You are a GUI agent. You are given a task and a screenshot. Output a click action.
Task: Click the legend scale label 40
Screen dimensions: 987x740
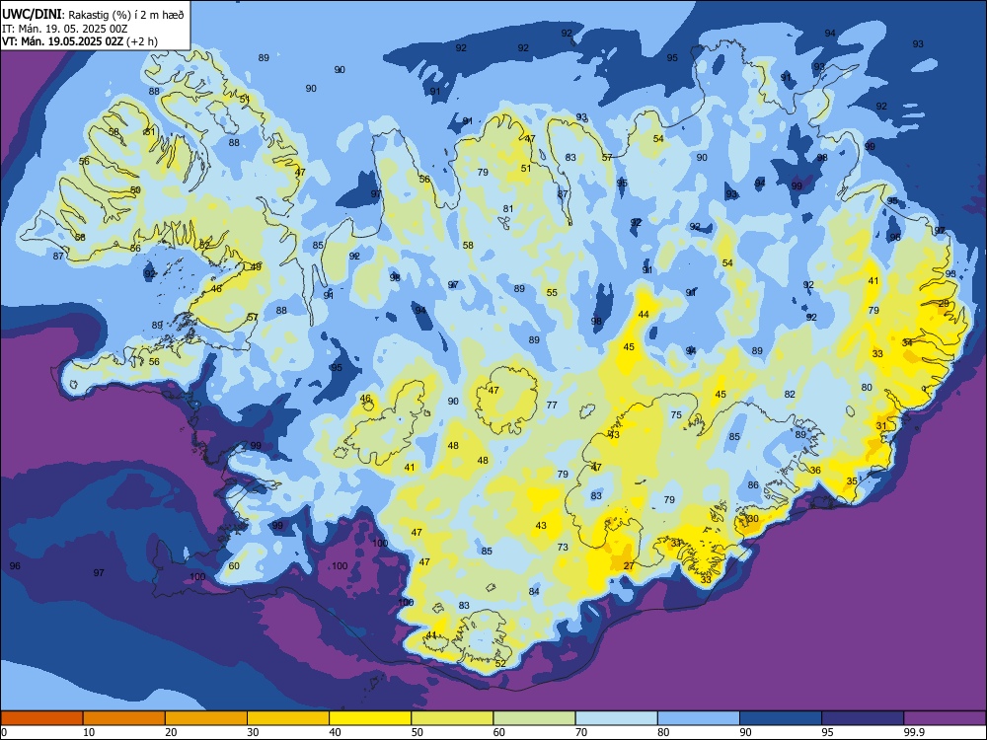point(336,732)
